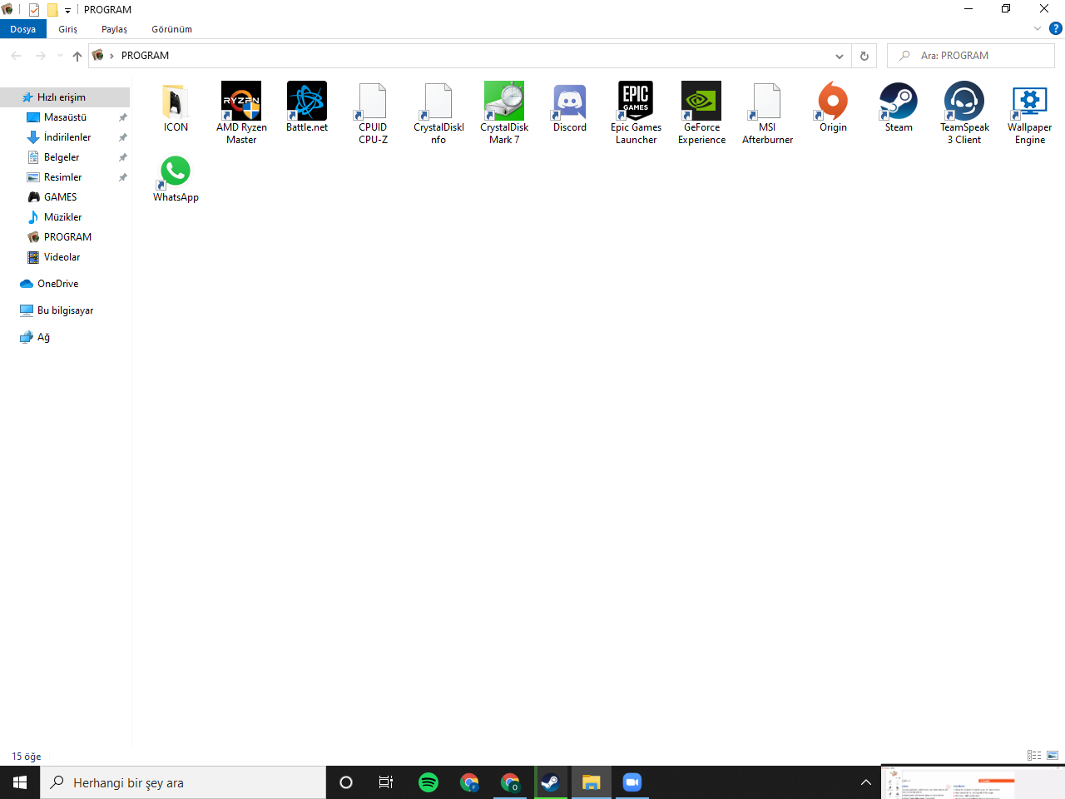Open the Dosya menu

click(23, 29)
